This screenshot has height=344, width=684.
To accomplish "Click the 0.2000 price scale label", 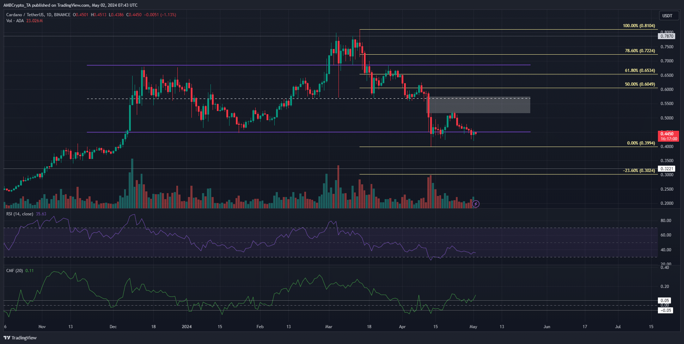I will tap(667, 203).
